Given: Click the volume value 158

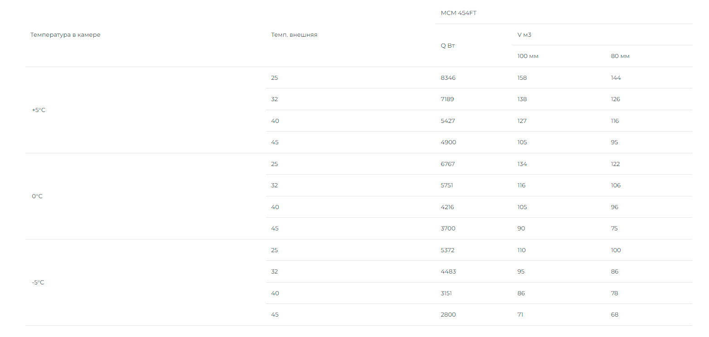Looking at the screenshot, I should (522, 78).
